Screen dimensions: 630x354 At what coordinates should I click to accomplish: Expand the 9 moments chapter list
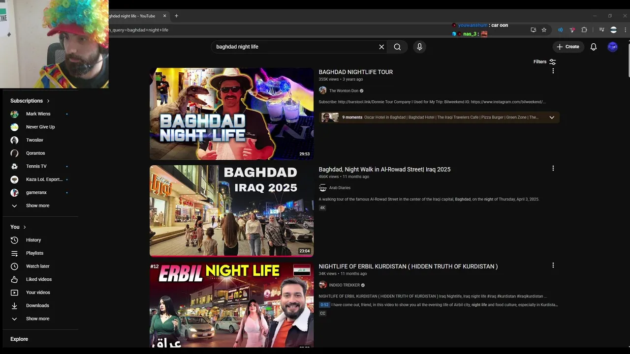pos(552,118)
